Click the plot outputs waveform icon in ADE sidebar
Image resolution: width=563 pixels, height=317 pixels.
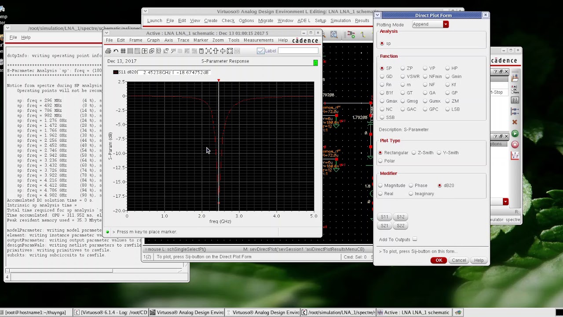[x=515, y=155]
